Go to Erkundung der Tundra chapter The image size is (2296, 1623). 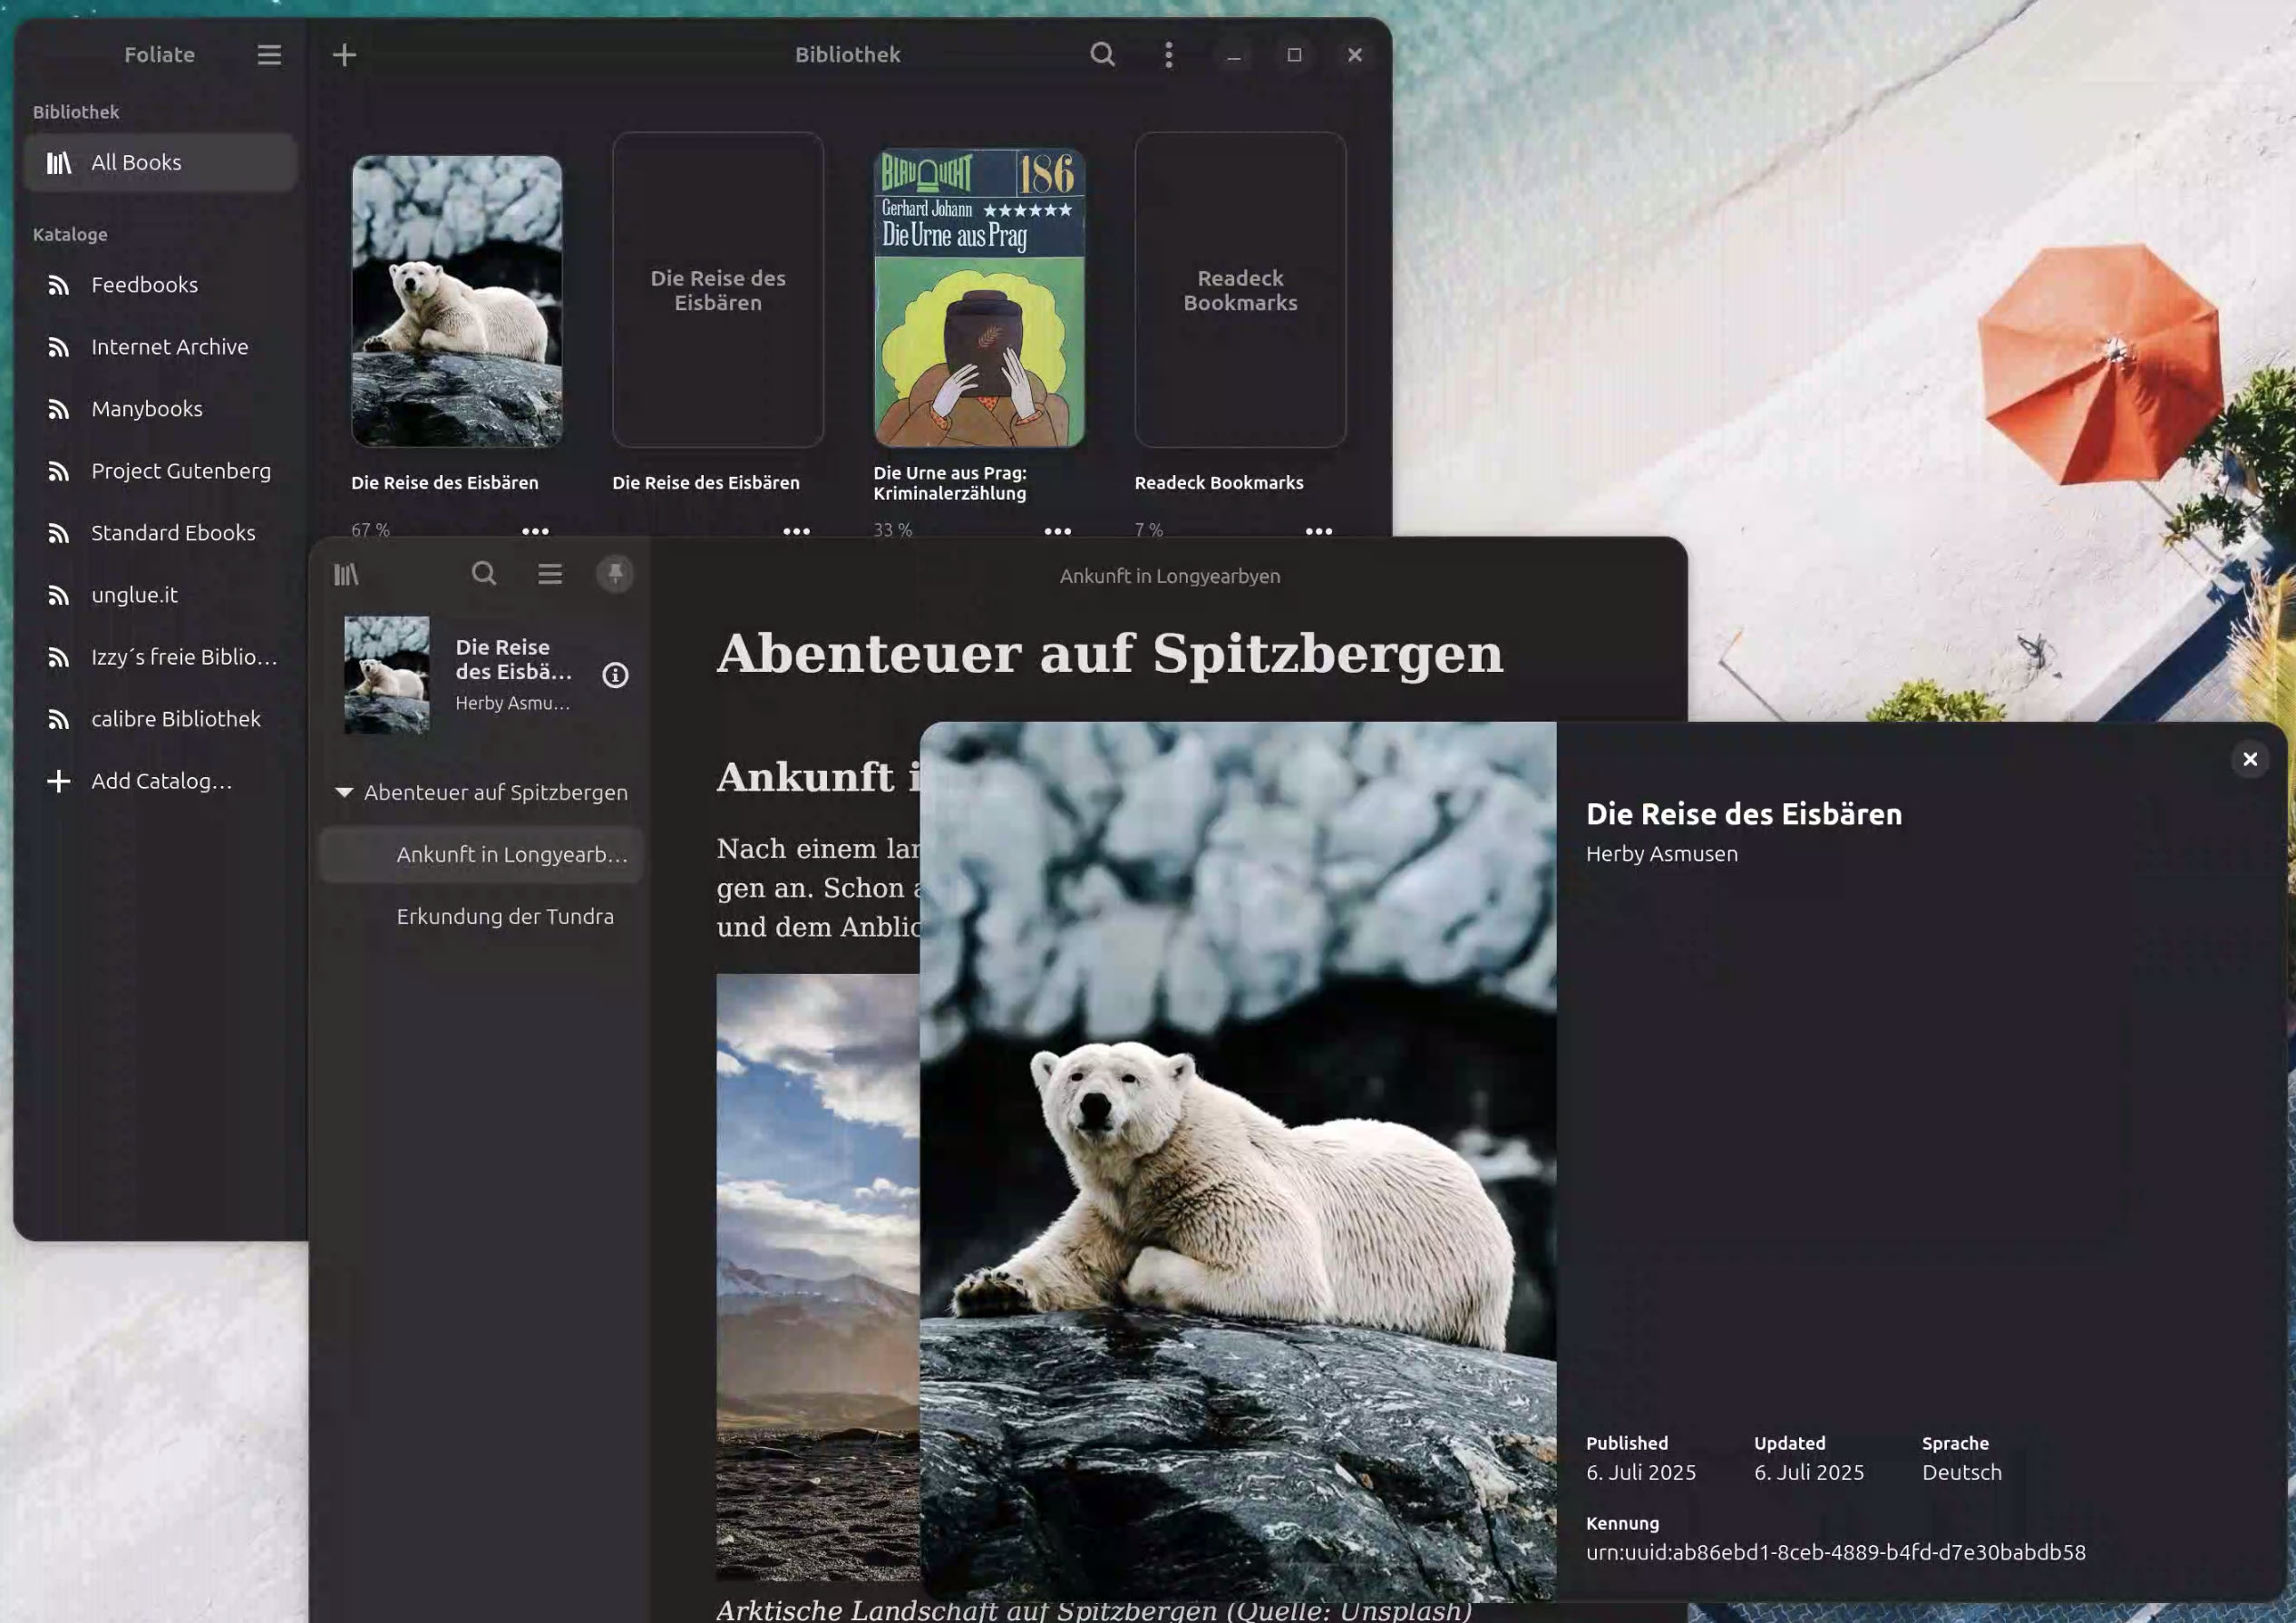coord(505,917)
